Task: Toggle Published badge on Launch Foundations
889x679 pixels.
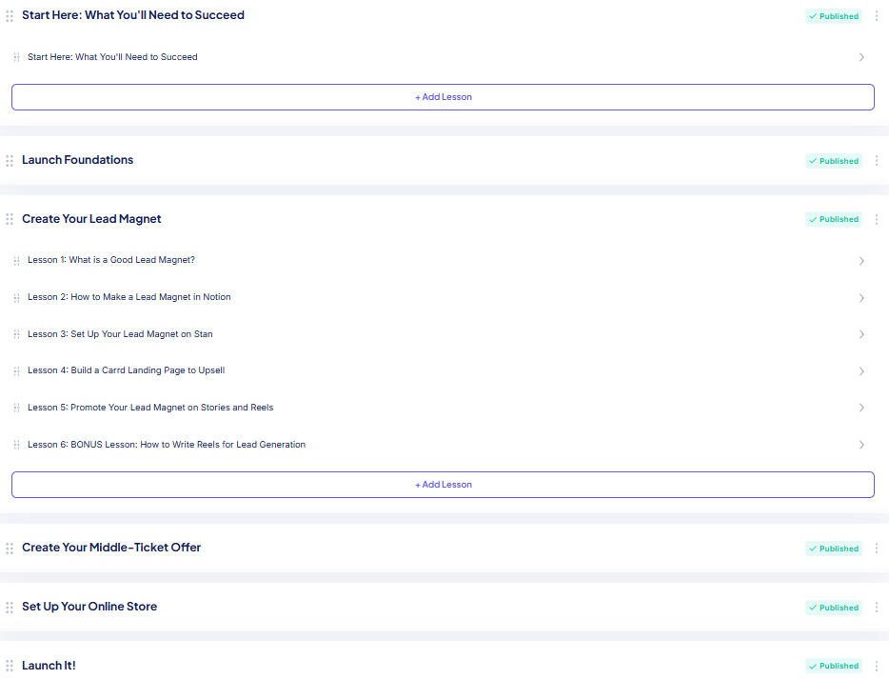Action: click(x=834, y=161)
